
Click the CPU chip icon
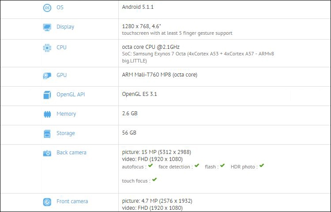point(47,48)
